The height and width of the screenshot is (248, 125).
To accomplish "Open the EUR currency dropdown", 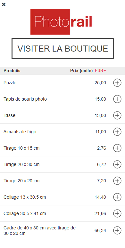I will (x=100, y=71).
